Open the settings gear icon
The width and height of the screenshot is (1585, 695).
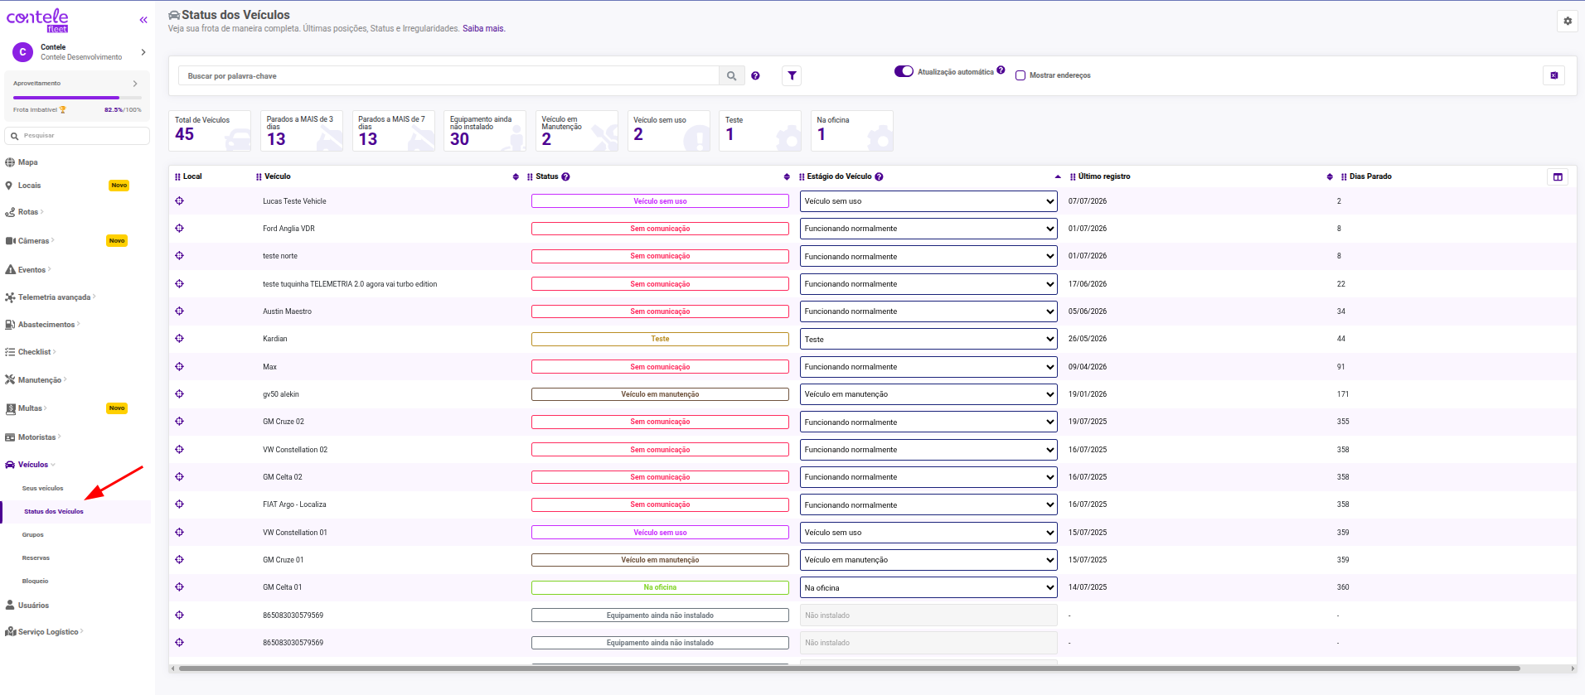coord(1567,22)
